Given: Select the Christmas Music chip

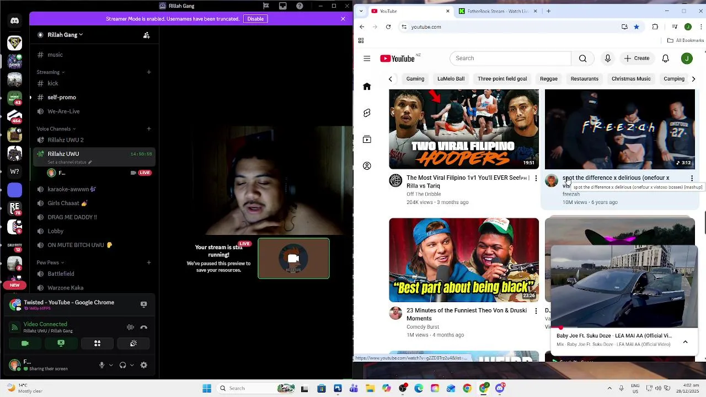Looking at the screenshot, I should click(x=631, y=79).
